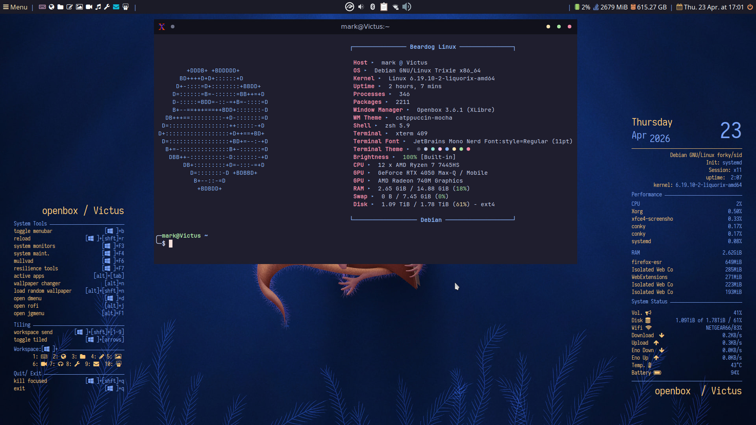Click the wifi icon beside 'Wifi' in System Status
Image resolution: width=756 pixels, height=425 pixels.
[649, 327]
